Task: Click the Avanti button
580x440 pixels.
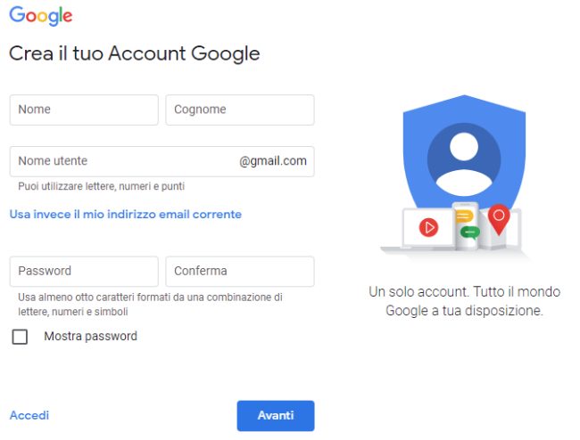Action: coord(276,416)
